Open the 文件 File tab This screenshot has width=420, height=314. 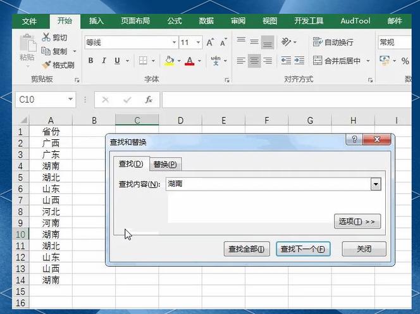tap(29, 21)
